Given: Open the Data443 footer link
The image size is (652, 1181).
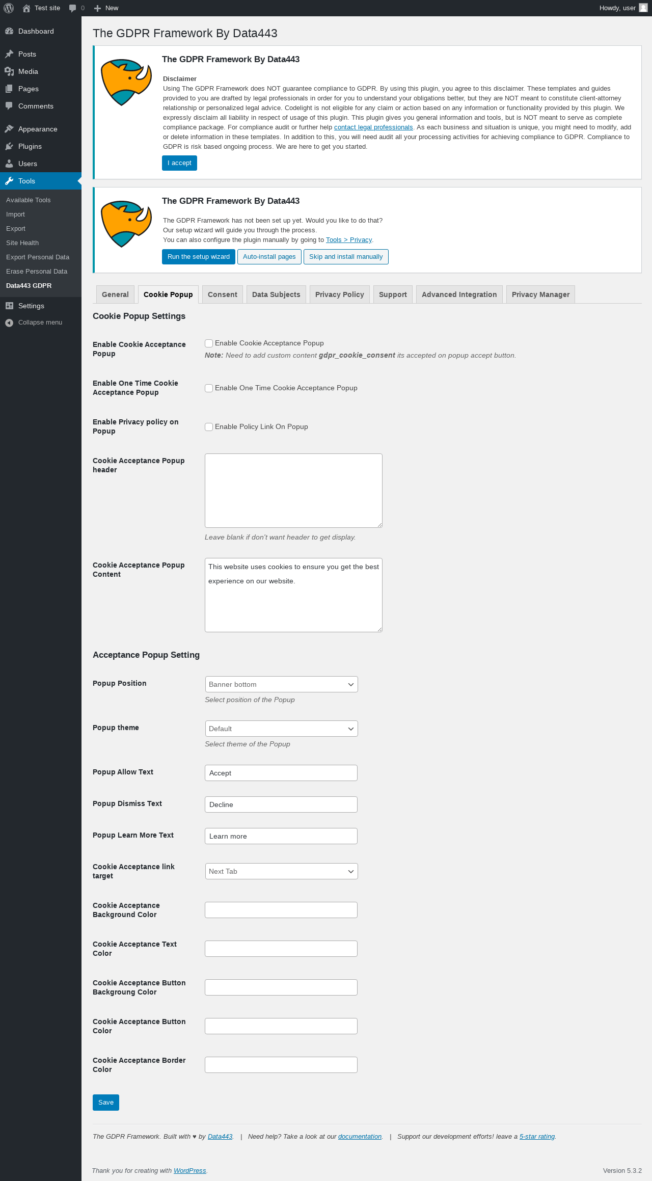Looking at the screenshot, I should (220, 1137).
